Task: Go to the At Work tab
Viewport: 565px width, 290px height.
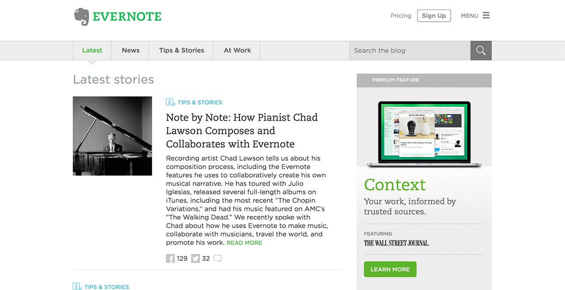Action: point(237,51)
